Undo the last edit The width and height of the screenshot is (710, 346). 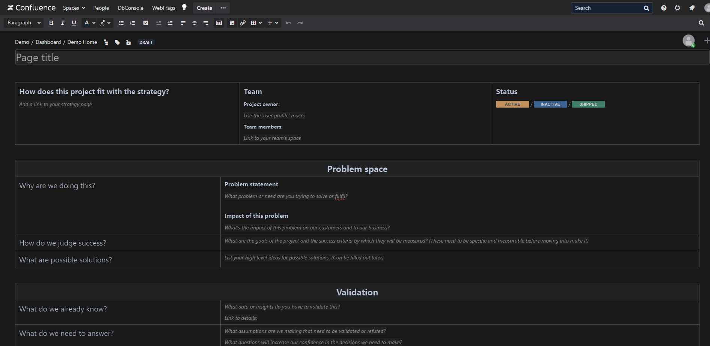[x=288, y=23]
